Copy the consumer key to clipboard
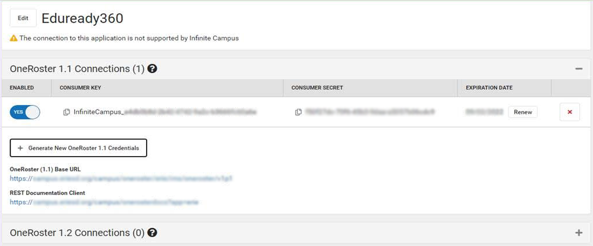593x246 pixels. (67, 112)
